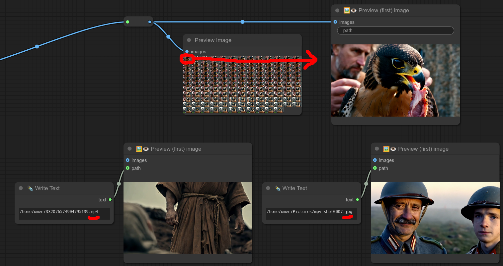The image size is (503, 266).
Task: Click the Preview Image node title
Action: (x=213, y=40)
